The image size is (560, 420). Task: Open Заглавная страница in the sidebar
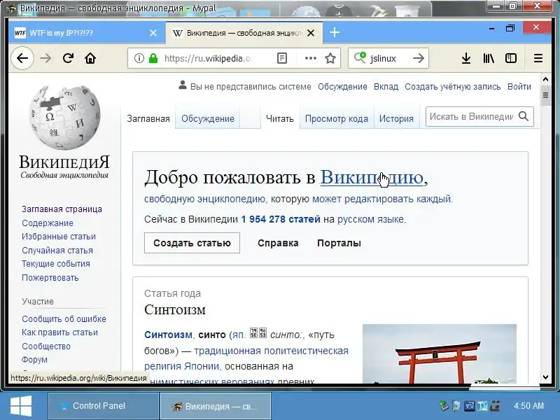(x=62, y=209)
